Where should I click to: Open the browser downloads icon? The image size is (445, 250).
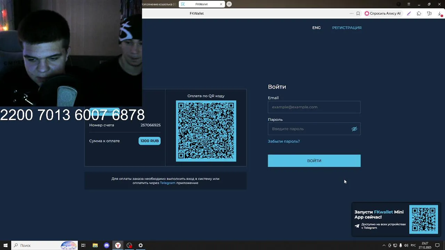[440, 14]
